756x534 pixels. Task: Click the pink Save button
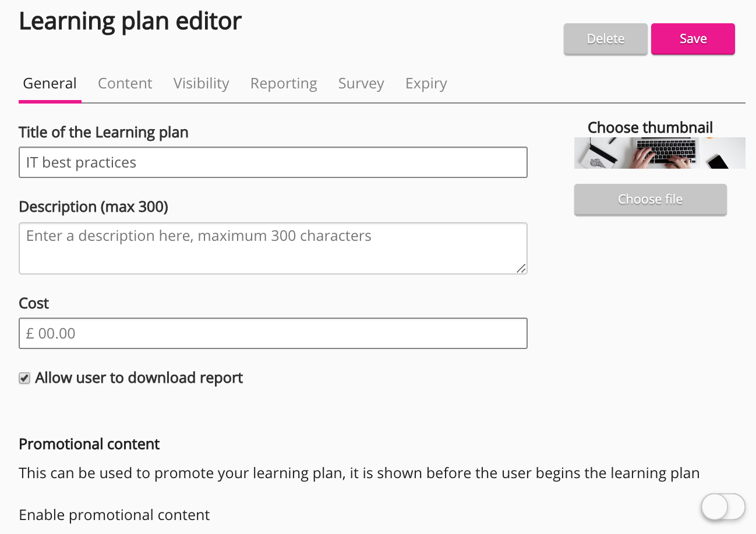[693, 39]
